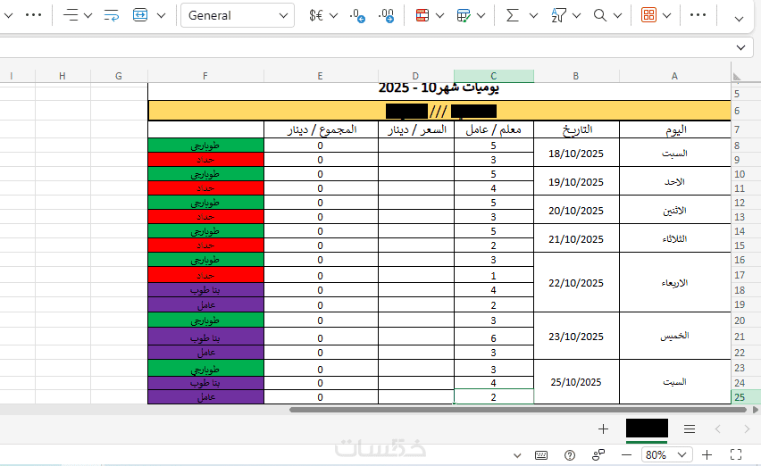This screenshot has height=466, width=761.
Task: Click the select-all corner triangle
Action: [737, 76]
